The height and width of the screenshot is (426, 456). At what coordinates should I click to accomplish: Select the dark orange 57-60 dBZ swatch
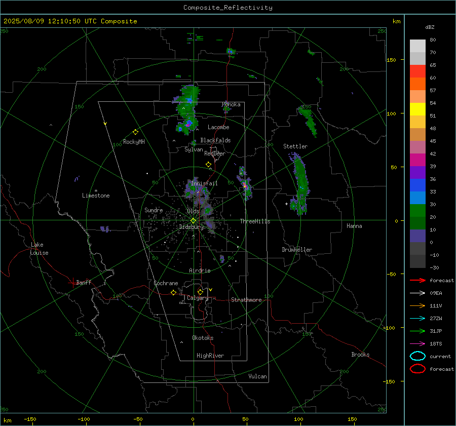coord(417,84)
